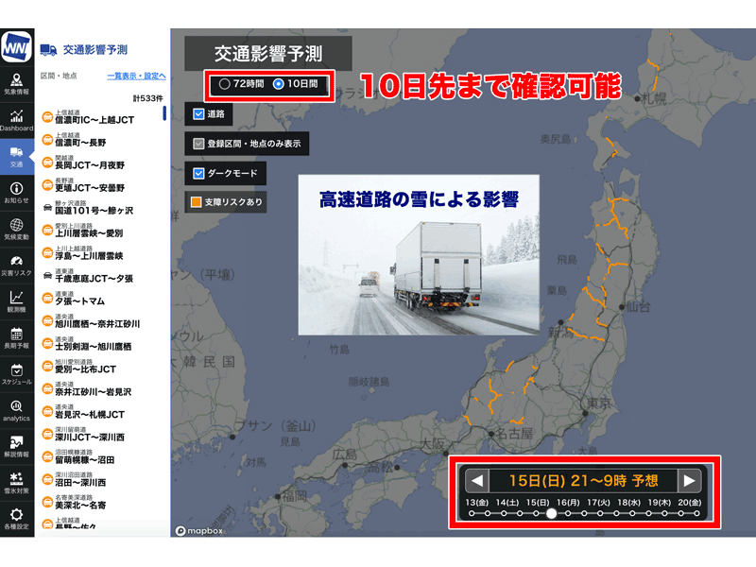Image resolution: width=756 pixels, height=567 pixels.
Task: Open the Dashboard sidebar icon
Action: click(x=17, y=119)
